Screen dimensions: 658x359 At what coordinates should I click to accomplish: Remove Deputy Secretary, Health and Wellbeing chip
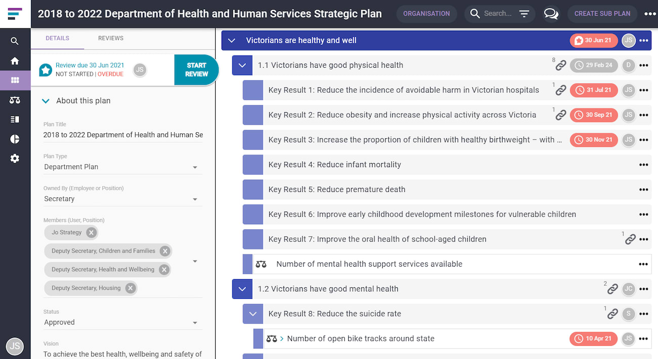tap(164, 270)
